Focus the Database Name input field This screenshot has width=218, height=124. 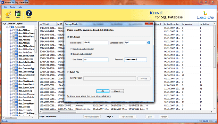(x=136, y=43)
